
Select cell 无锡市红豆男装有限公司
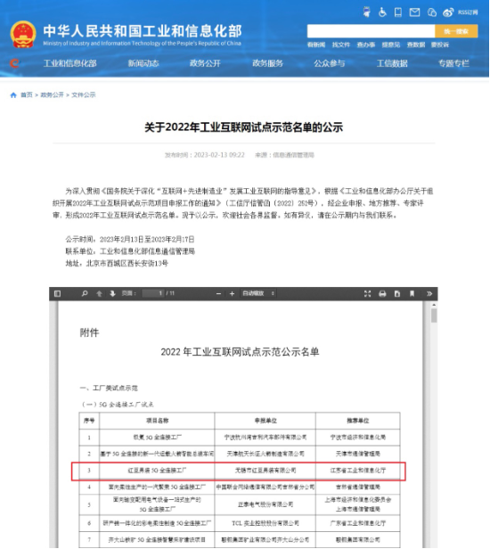click(265, 471)
